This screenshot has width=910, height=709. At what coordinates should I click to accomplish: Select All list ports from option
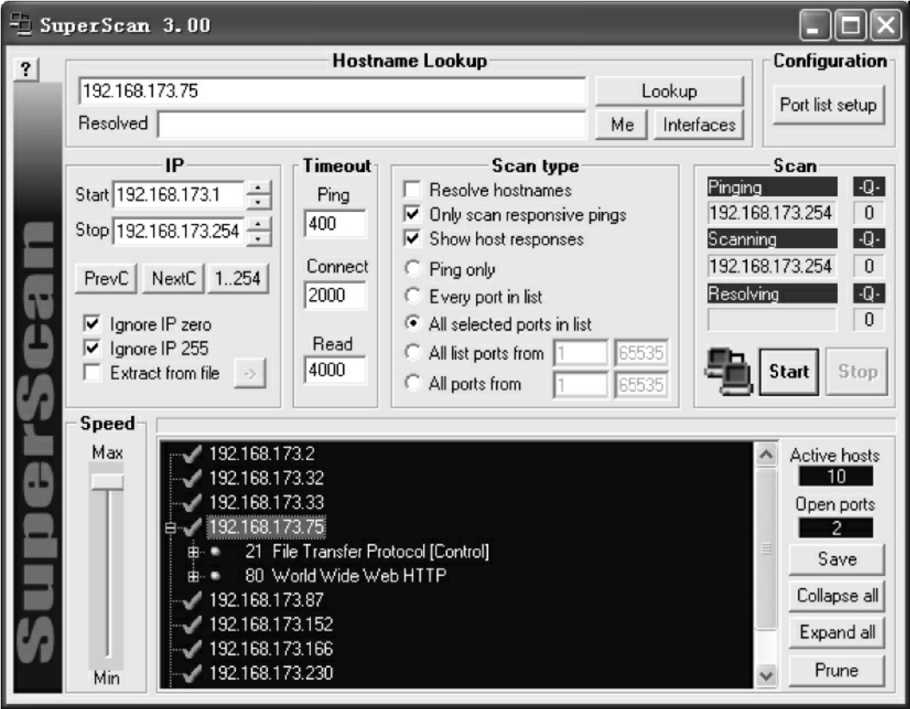pyautogui.click(x=411, y=354)
